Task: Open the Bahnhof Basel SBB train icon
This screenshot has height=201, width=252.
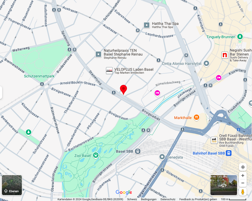Action: click(x=229, y=153)
